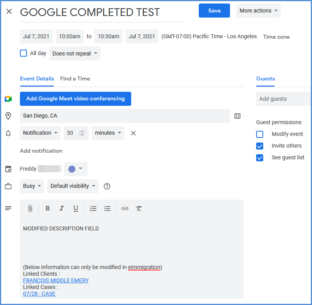The image size is (312, 305).
Task: Click the Save button
Action: (214, 11)
